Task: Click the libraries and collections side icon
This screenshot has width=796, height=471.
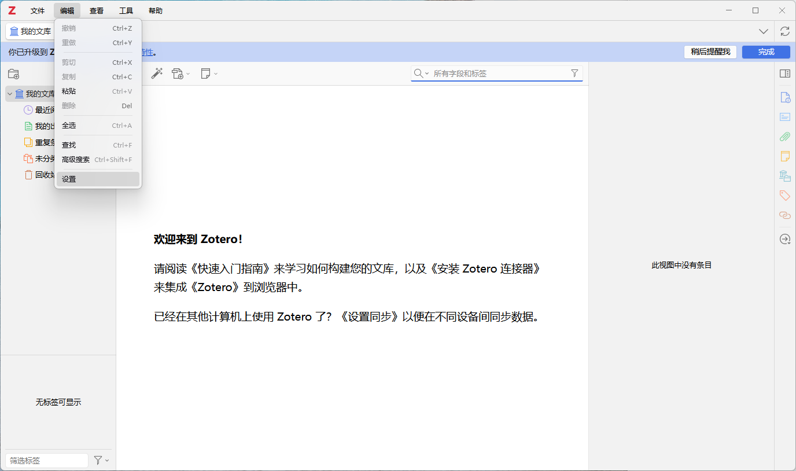Action: pos(785,176)
